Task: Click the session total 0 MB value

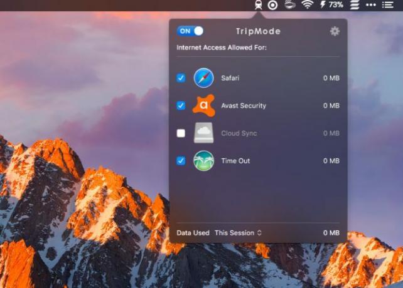Action: [x=331, y=233]
